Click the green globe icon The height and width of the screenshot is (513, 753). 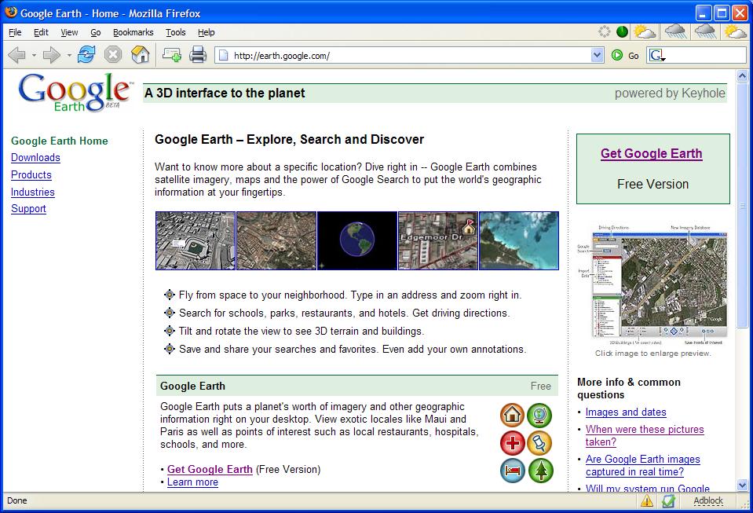539,415
